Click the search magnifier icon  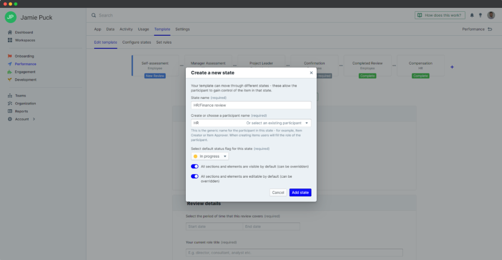tap(94, 15)
